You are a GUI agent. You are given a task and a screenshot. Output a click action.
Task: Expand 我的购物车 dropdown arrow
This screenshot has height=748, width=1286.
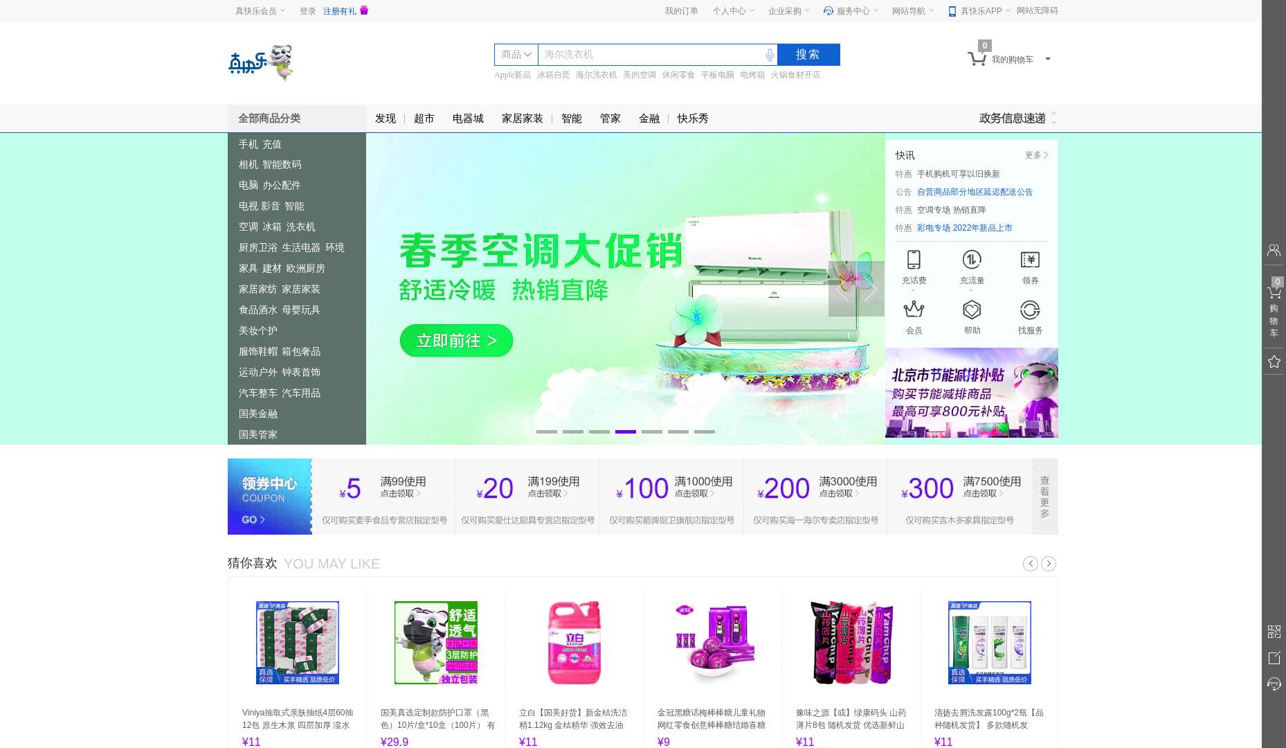1047,59
